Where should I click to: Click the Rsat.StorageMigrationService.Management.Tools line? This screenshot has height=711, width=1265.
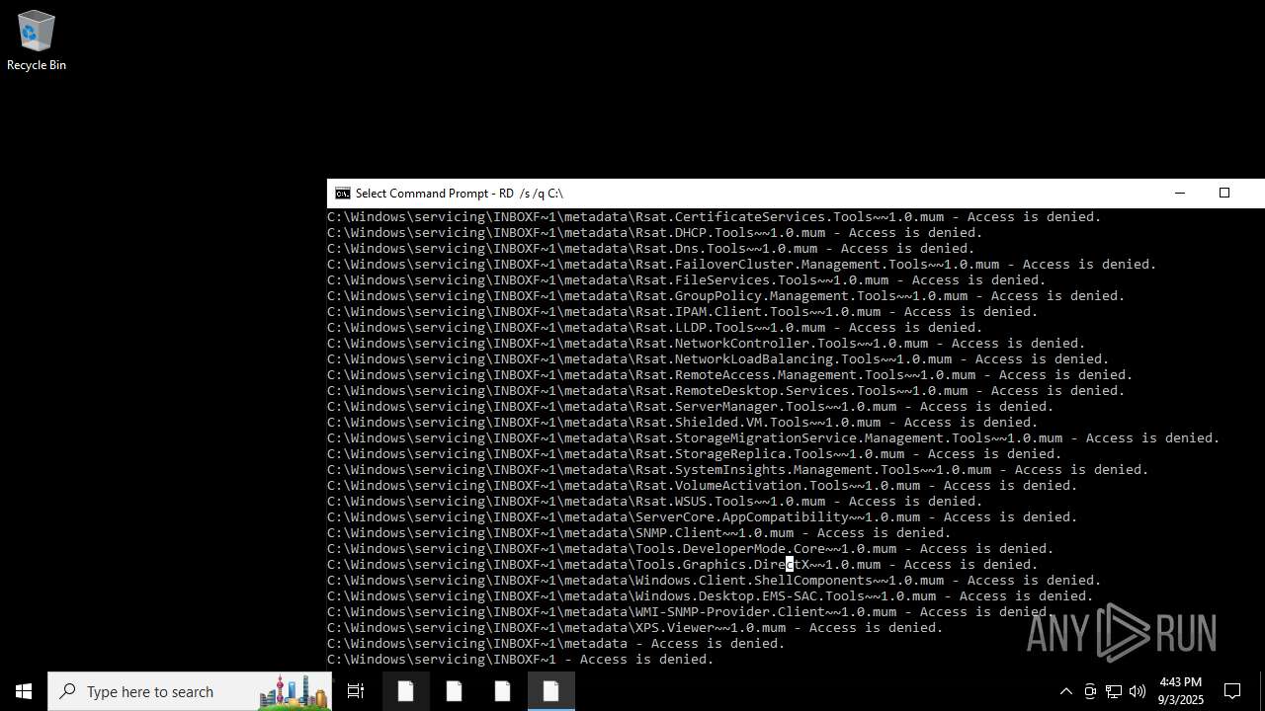pyautogui.click(x=774, y=438)
